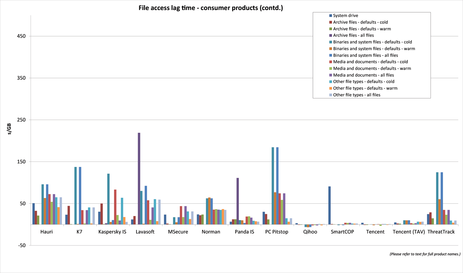
Task: Click legend text 'Media and documents - all files'
Action: pos(363,75)
